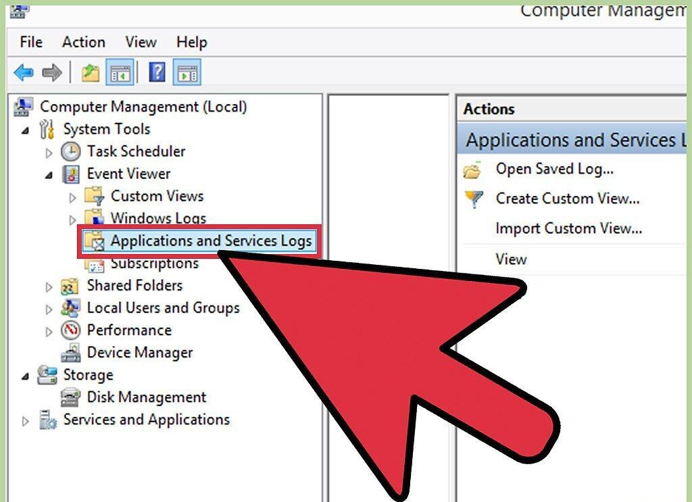Image resolution: width=692 pixels, height=502 pixels.
Task: Click the Up One Level folder icon
Action: coord(91,72)
